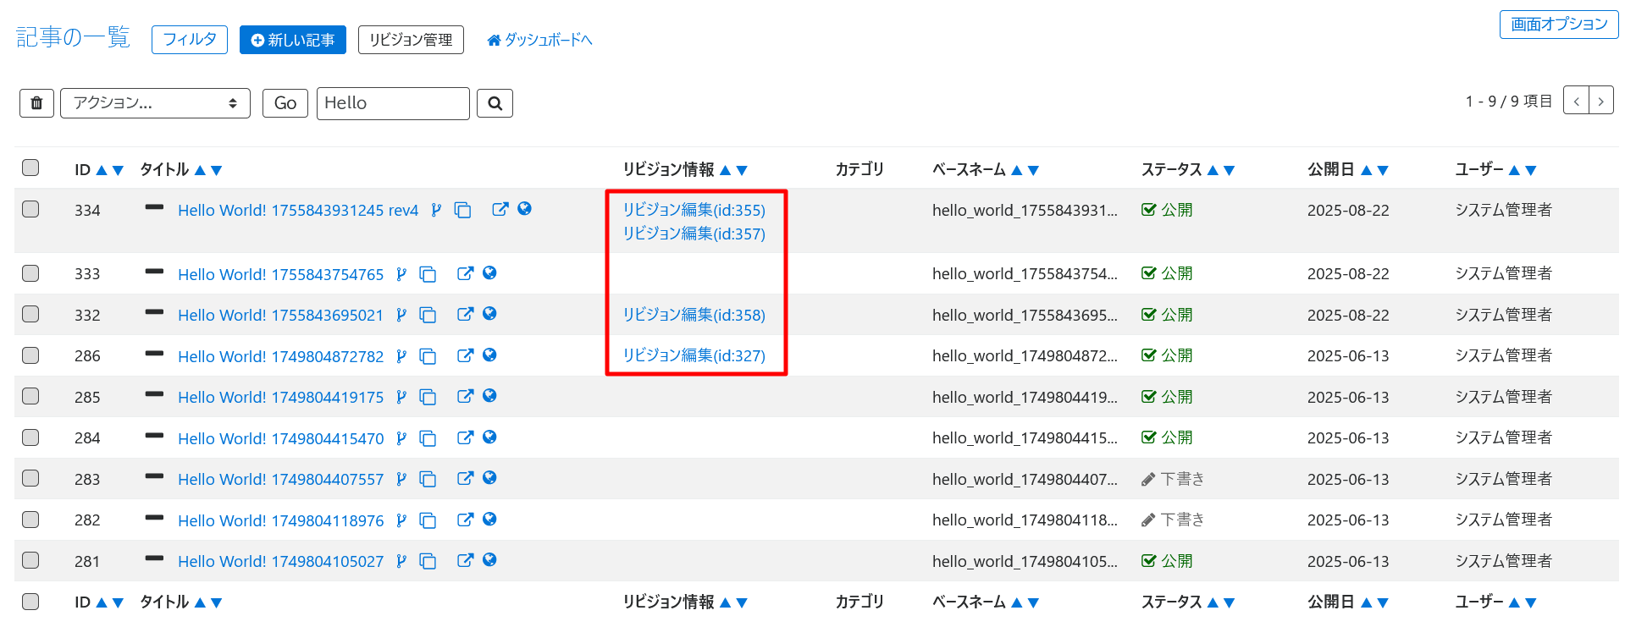Click branch revision icon for article 334
This screenshot has height=638, width=1625.
pyautogui.click(x=436, y=210)
